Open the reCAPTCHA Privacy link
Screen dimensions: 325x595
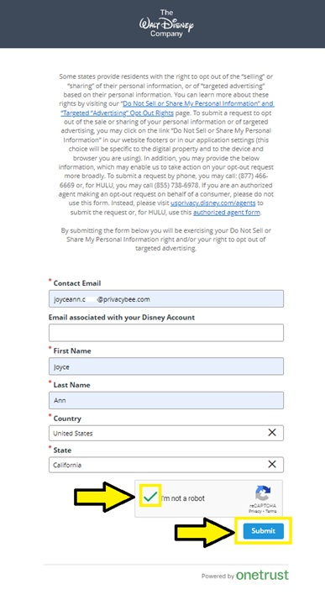coord(255,511)
